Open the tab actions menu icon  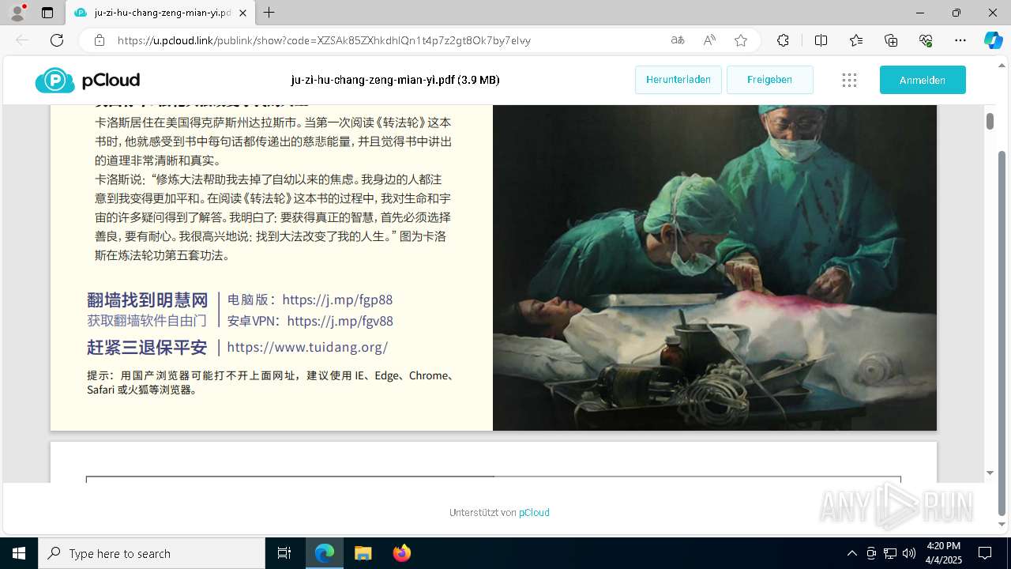pos(47,13)
